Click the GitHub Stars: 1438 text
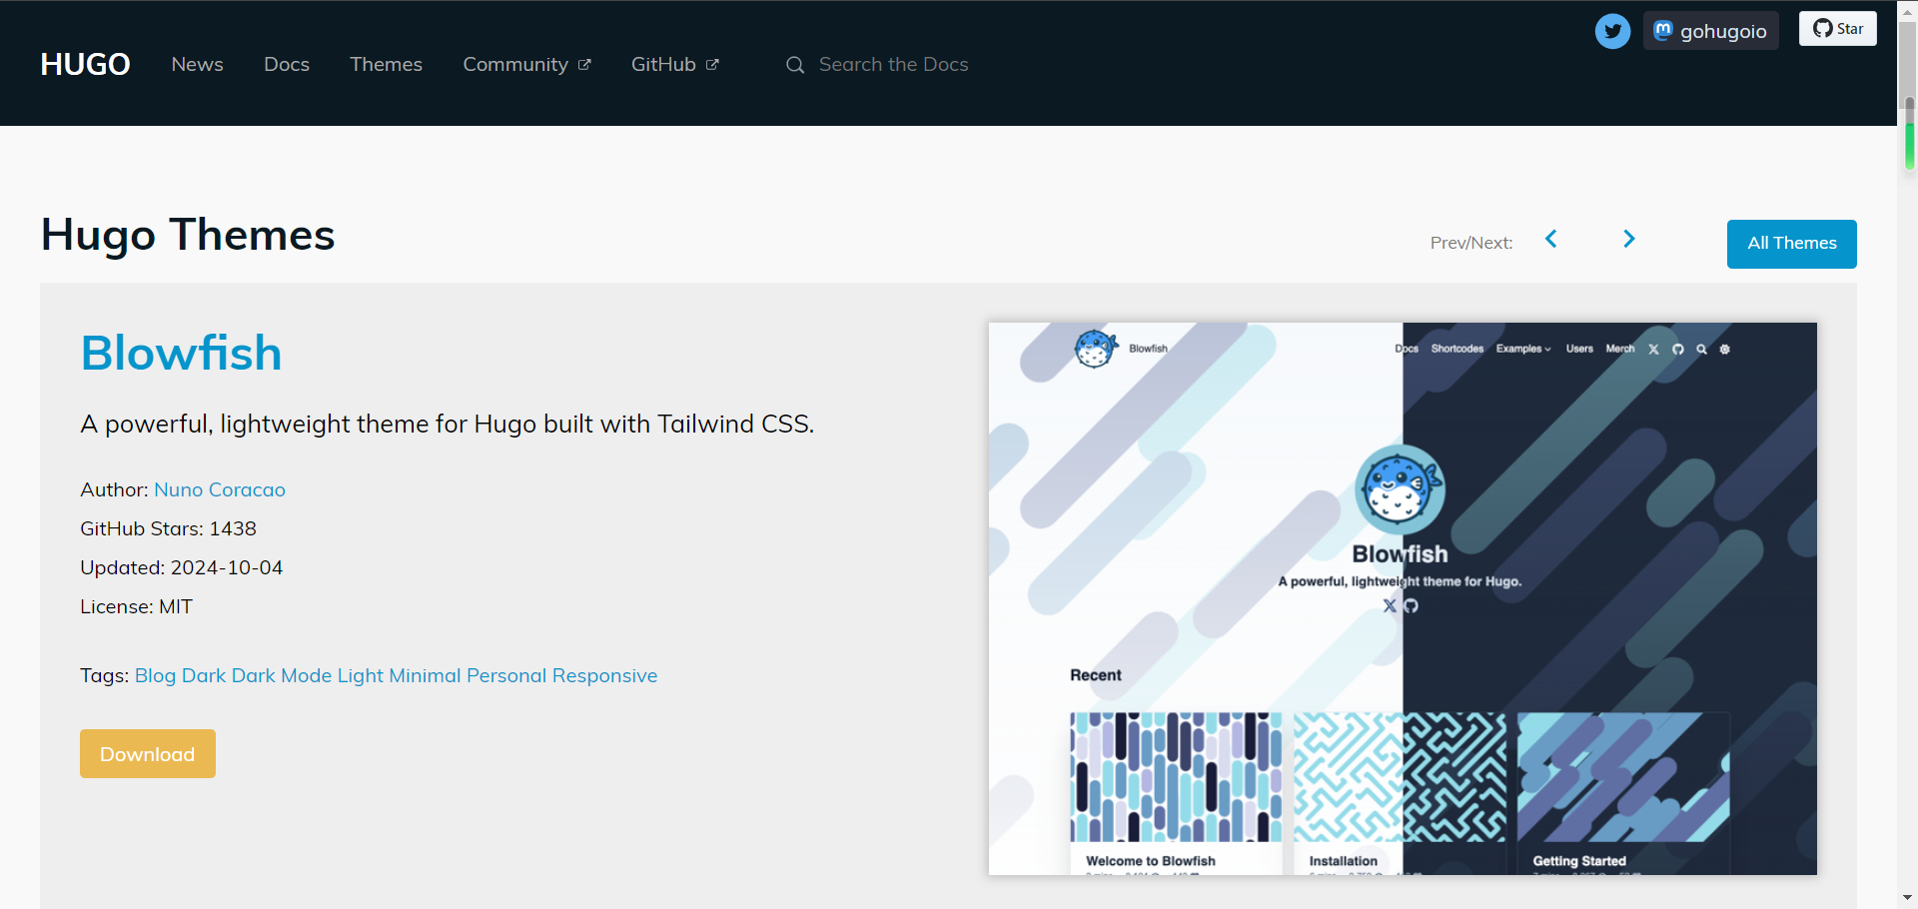 [168, 528]
